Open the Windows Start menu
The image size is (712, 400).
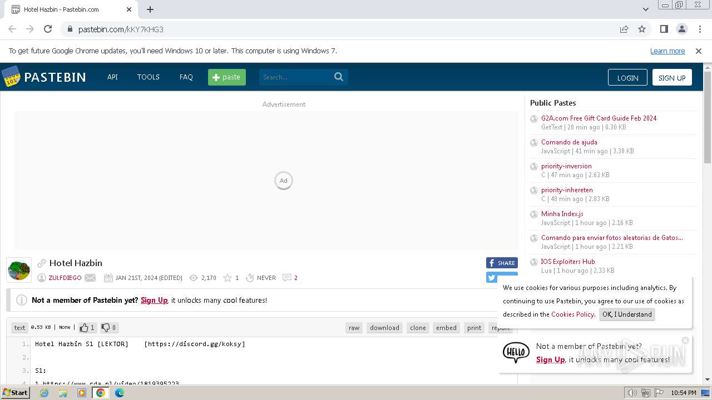coord(15,393)
